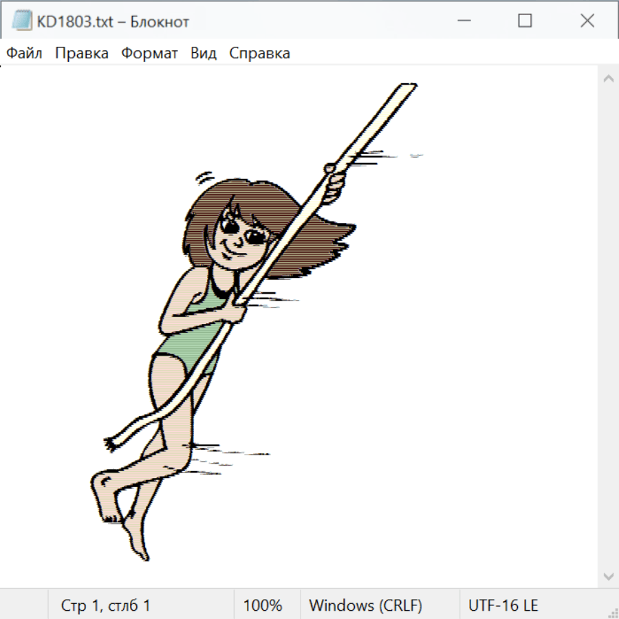Close the KD1803.txt Notepad window
The height and width of the screenshot is (619, 619).
[587, 21]
